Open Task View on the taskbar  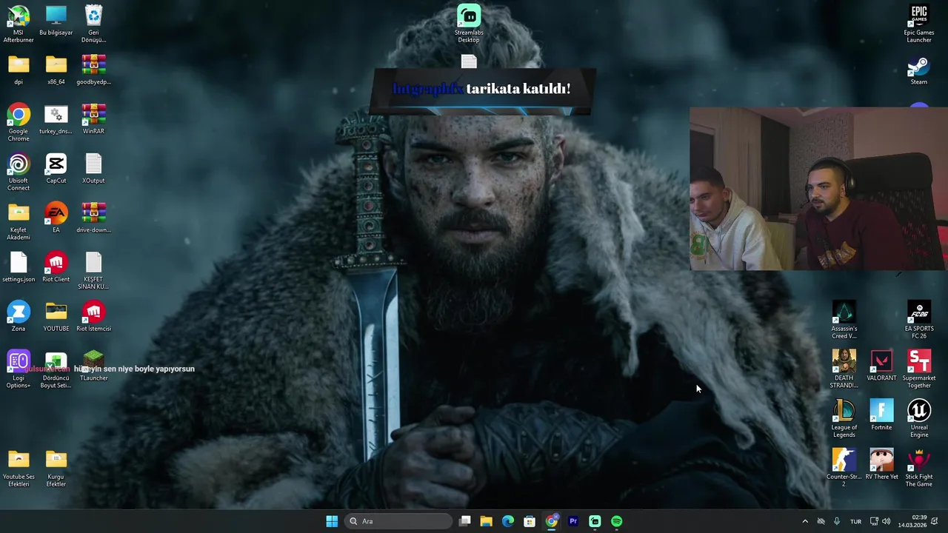(x=465, y=521)
